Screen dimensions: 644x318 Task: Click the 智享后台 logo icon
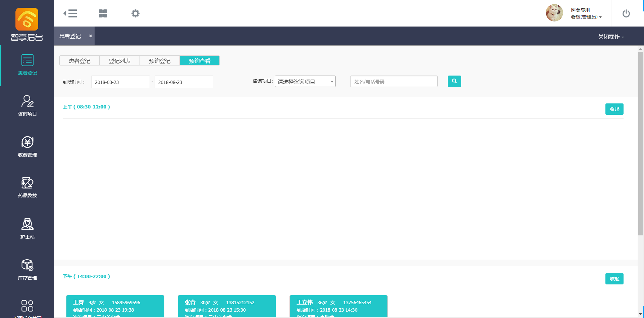pyautogui.click(x=27, y=19)
